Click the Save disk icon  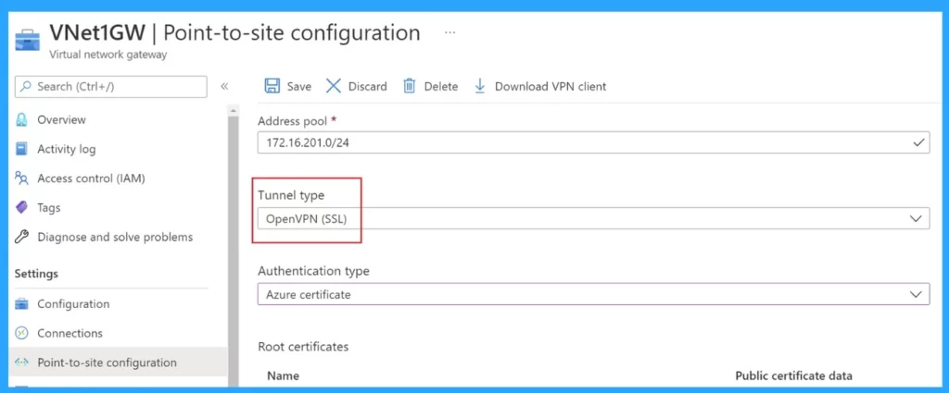[272, 86]
